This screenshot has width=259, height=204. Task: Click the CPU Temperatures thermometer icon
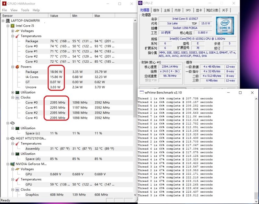click(x=17, y=36)
